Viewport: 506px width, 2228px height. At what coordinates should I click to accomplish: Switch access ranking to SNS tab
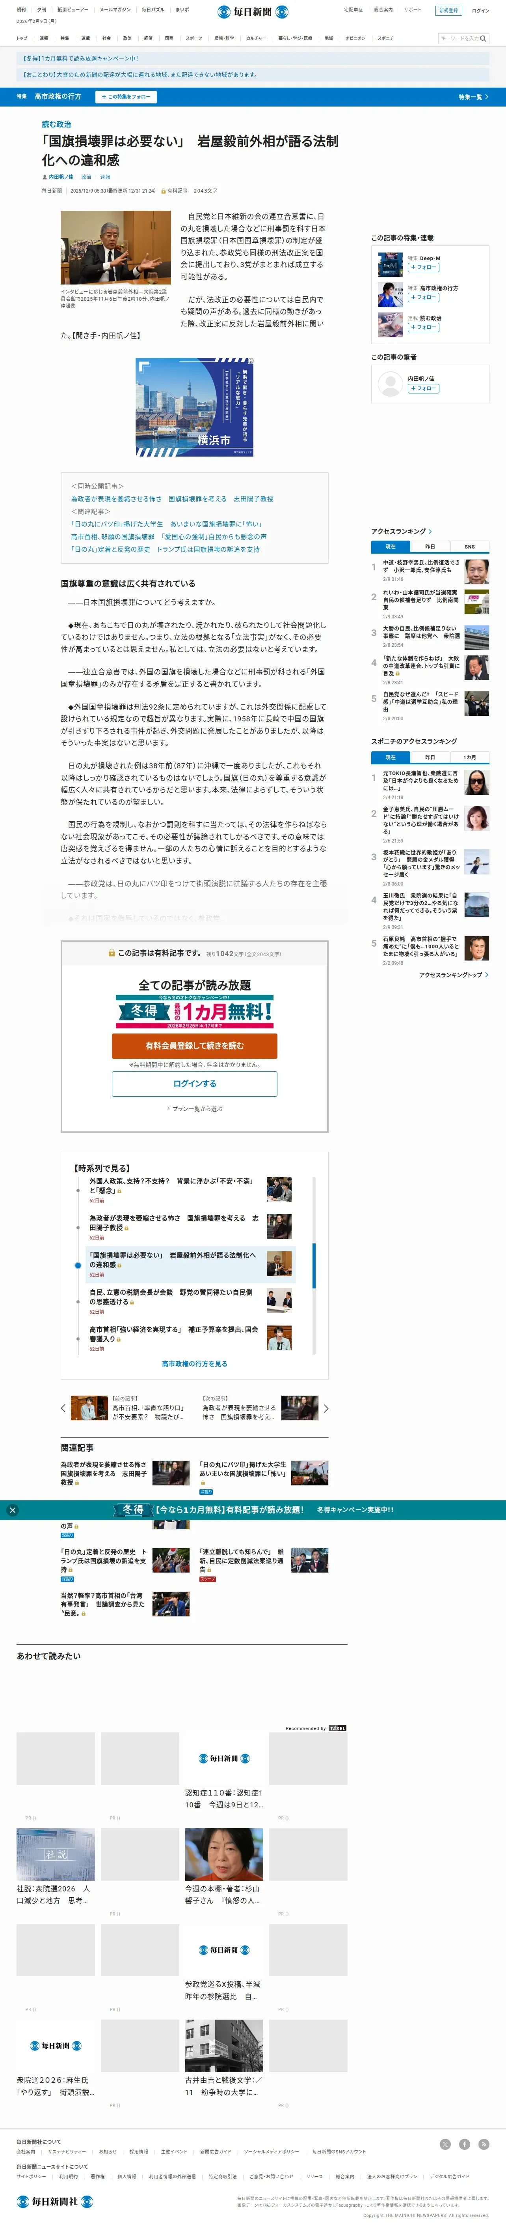pyautogui.click(x=470, y=547)
